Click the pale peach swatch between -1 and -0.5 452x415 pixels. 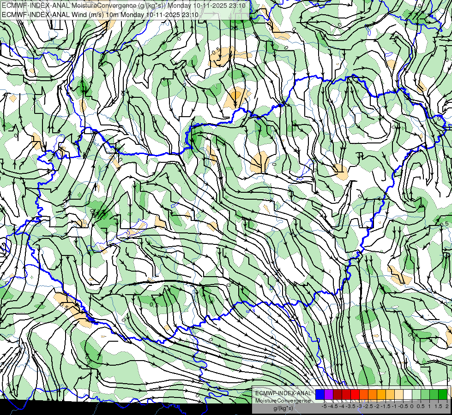pyautogui.click(x=399, y=395)
